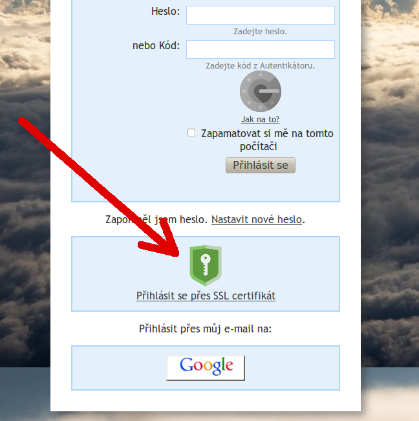The image size is (419, 421).
Task: Click the Heslo: field label
Action: point(166,11)
